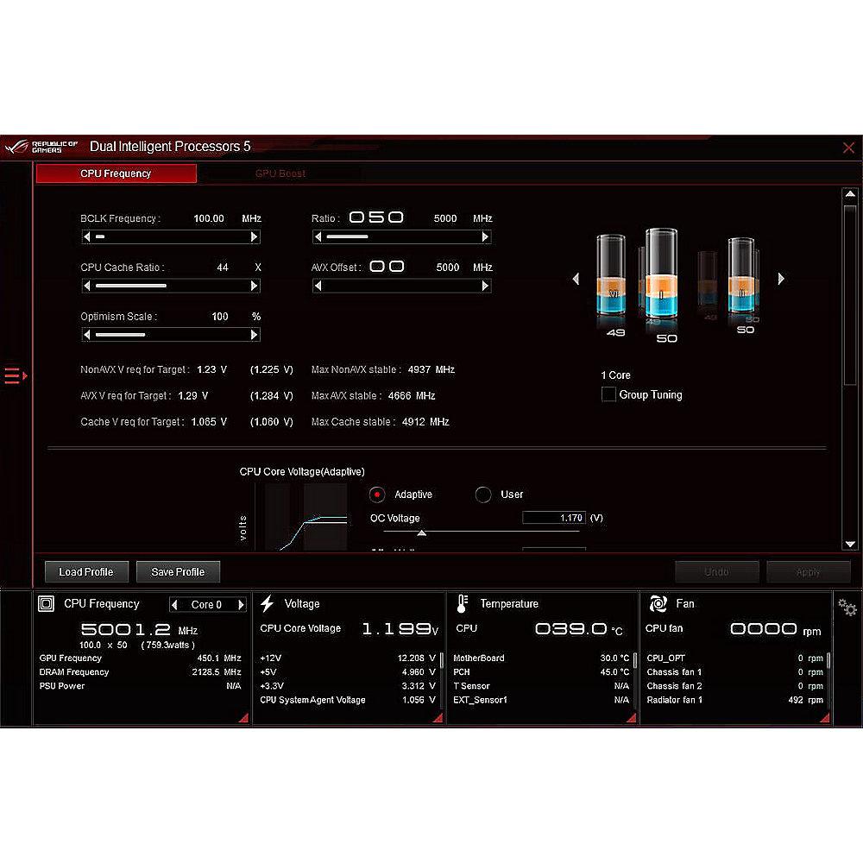Click the Fan panel icon
Viewport: 863px width, 863px height.
[x=658, y=603]
